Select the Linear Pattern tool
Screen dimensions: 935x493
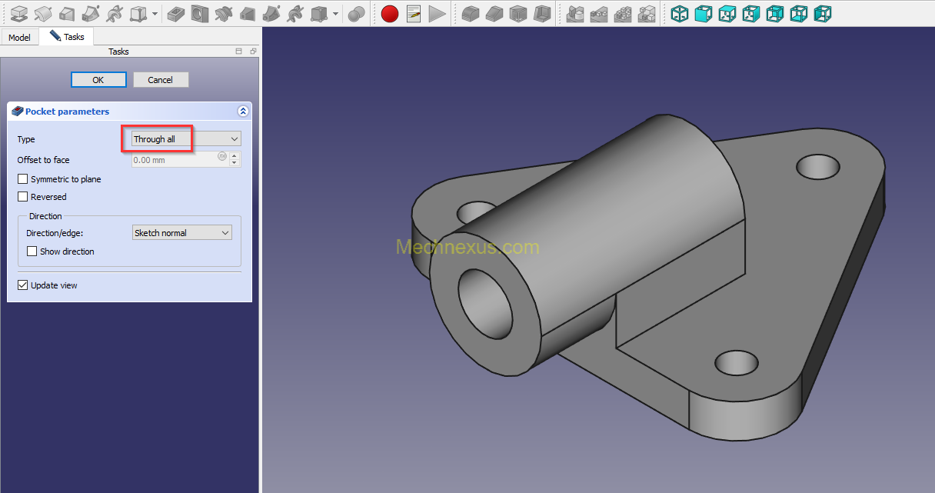[x=599, y=13]
